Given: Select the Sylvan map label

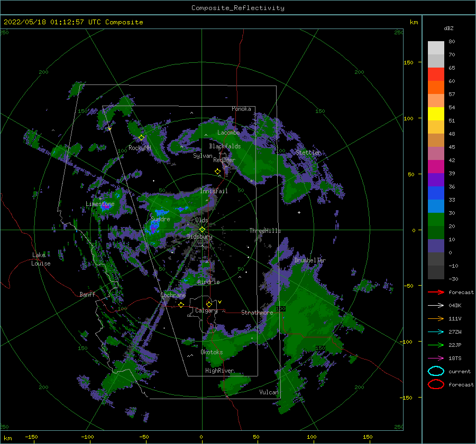Looking at the screenshot, I should tap(203, 156).
